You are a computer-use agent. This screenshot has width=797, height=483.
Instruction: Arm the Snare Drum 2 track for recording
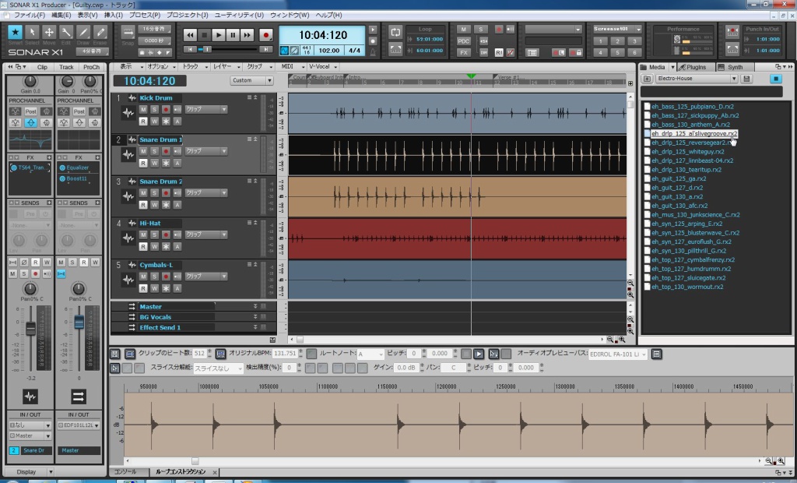click(166, 193)
